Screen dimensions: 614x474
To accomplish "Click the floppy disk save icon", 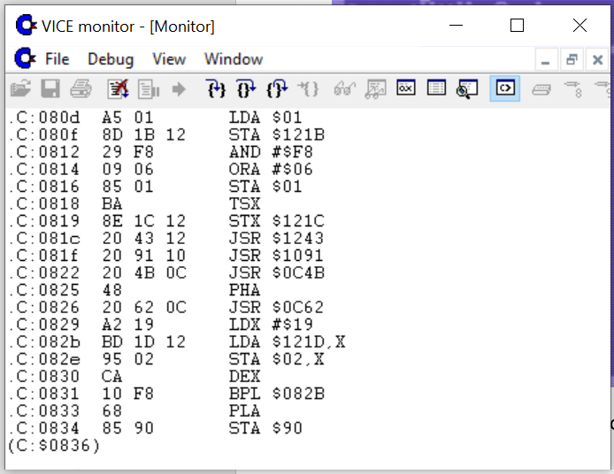I will (x=50, y=88).
